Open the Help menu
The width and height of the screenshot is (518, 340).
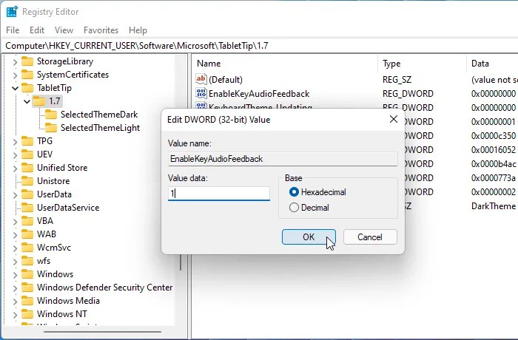(x=138, y=30)
